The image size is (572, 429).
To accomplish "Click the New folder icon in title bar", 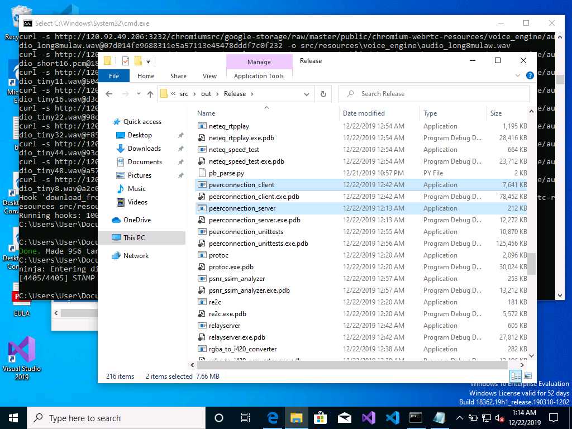I will pyautogui.click(x=138, y=60).
